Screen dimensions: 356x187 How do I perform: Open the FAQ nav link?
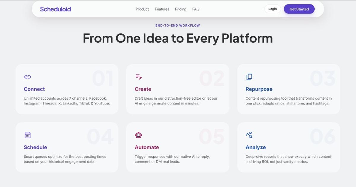[196, 9]
